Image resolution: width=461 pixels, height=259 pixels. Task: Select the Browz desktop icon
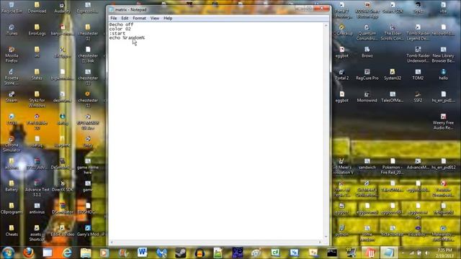click(367, 53)
